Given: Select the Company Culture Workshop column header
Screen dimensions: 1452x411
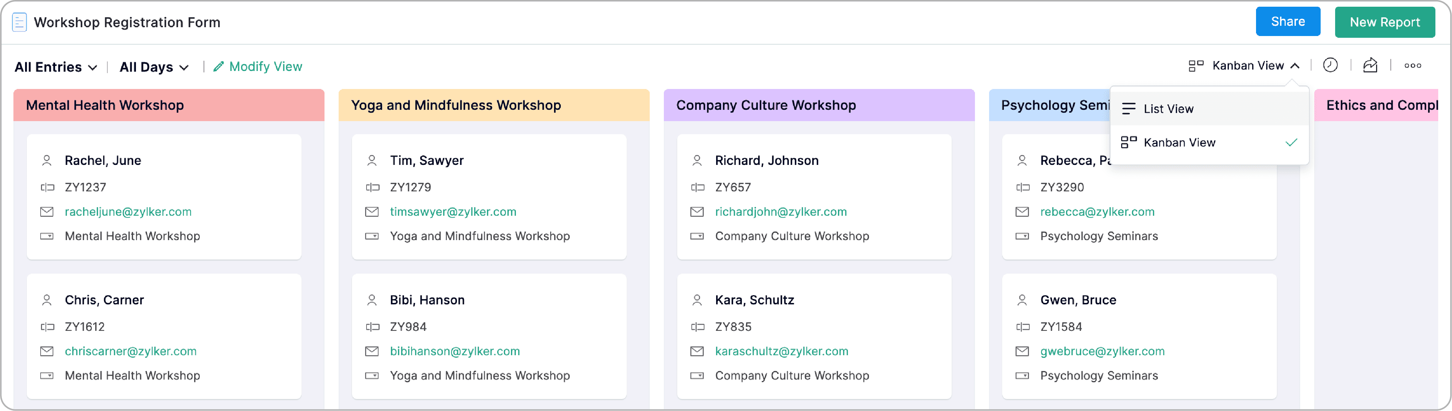Looking at the screenshot, I should (819, 105).
